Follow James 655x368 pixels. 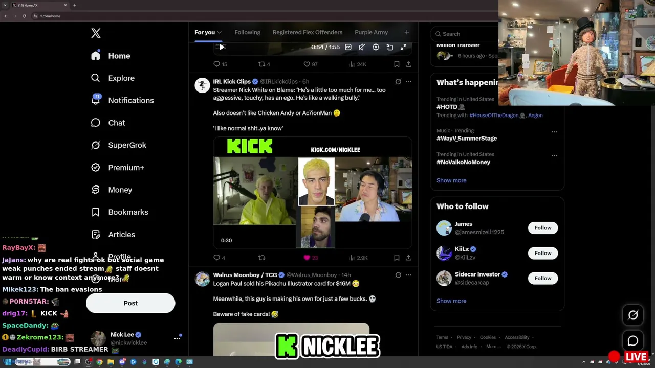pos(543,228)
